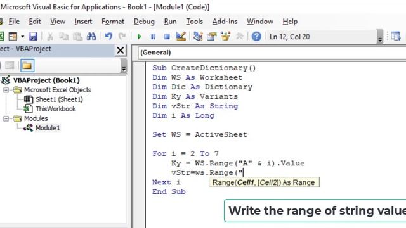Click the Ln 12, Col 20 position indicator
This screenshot has height=228, width=406.
289,37
